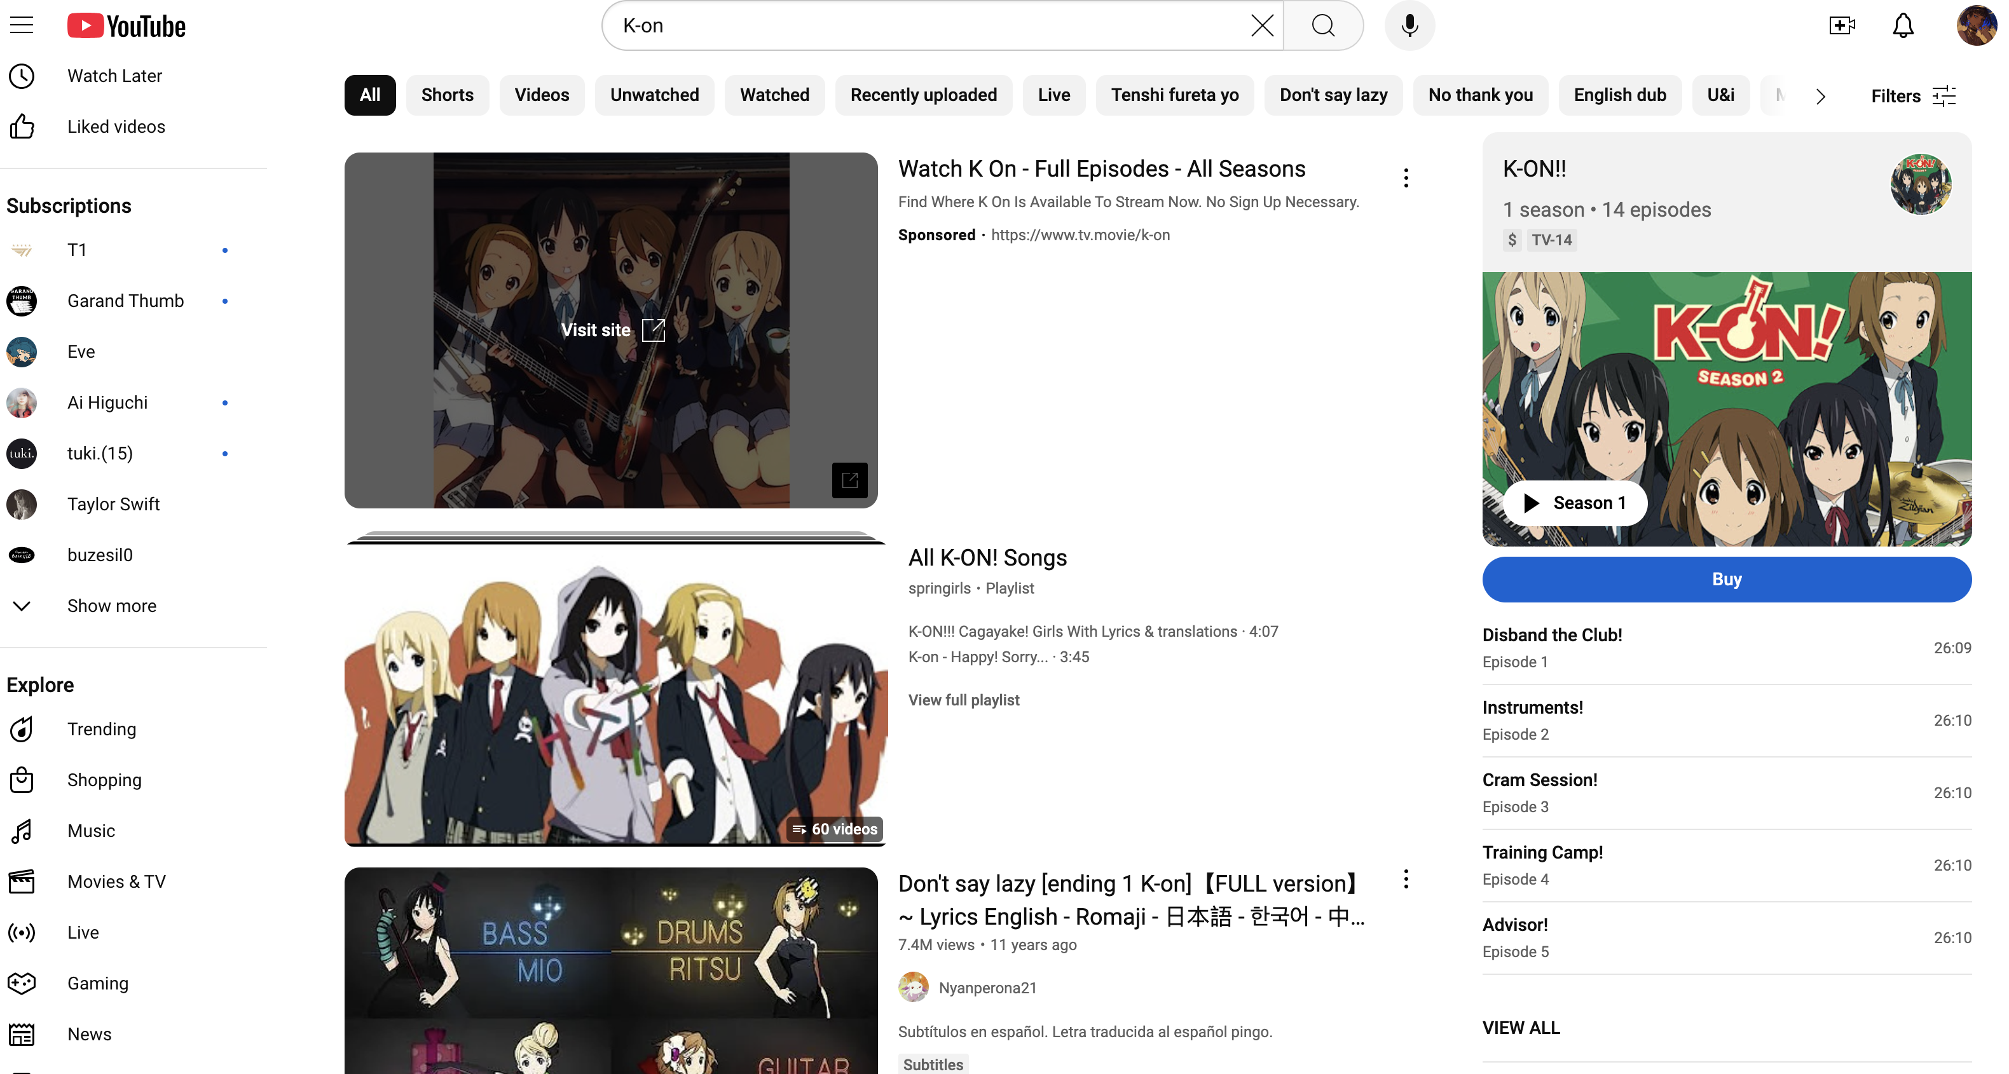Expand Show more subscriptions

(134, 606)
